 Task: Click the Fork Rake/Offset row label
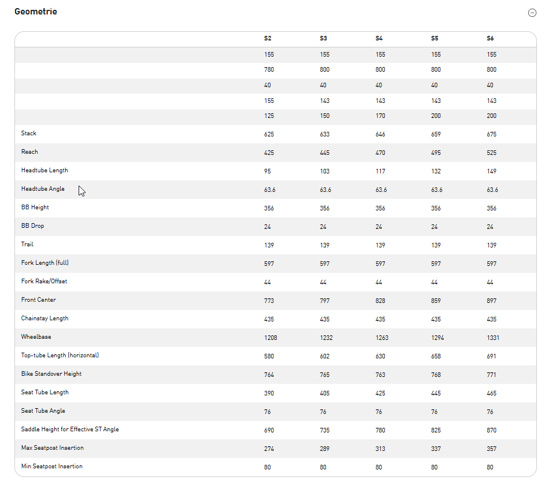pos(44,282)
